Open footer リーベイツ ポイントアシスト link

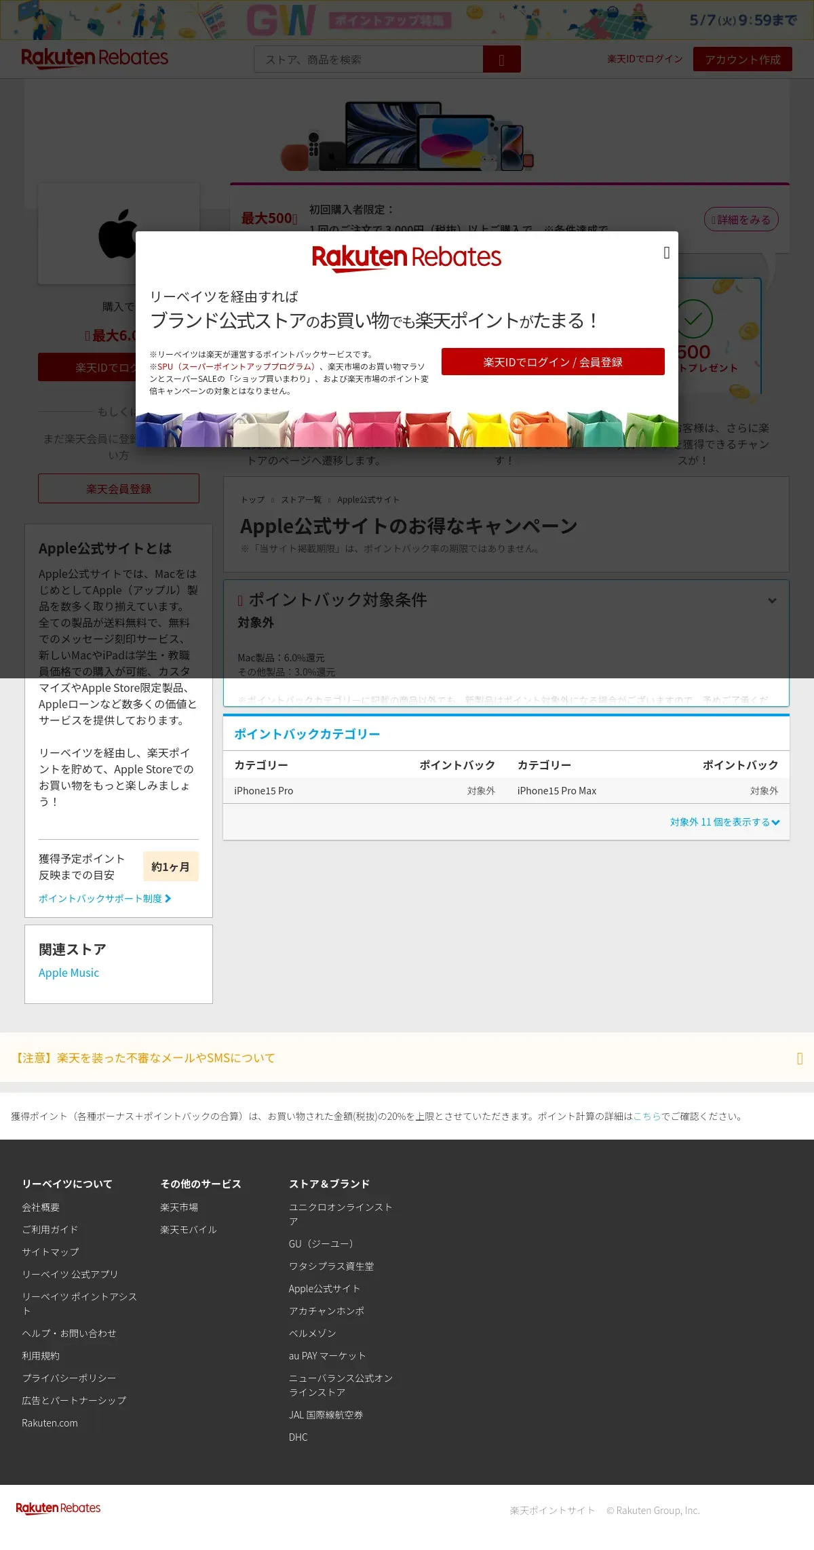pyautogui.click(x=79, y=1304)
